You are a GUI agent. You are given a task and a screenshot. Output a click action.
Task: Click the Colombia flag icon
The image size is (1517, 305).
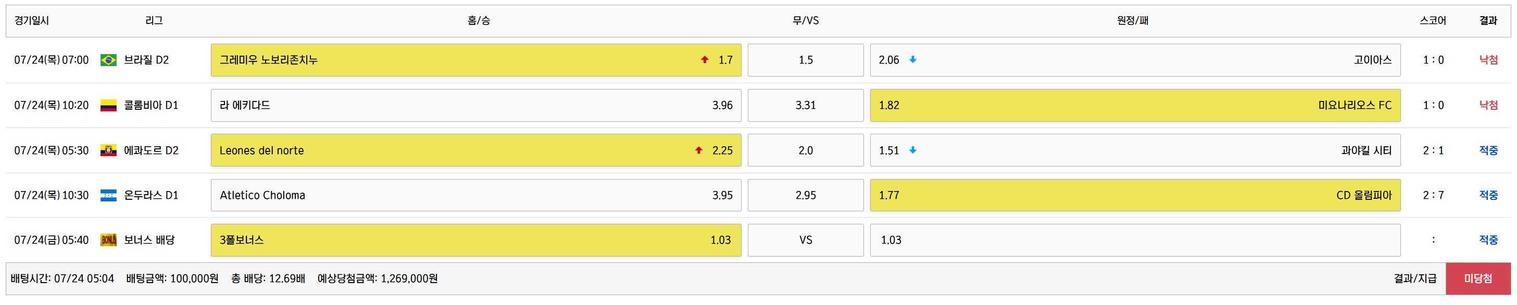tap(108, 105)
